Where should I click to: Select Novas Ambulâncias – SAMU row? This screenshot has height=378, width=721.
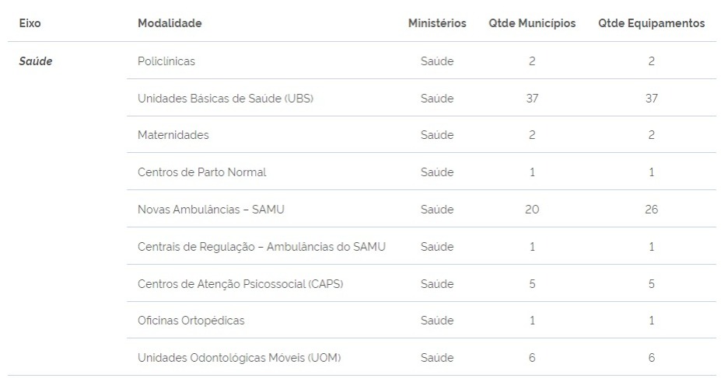pos(422,210)
